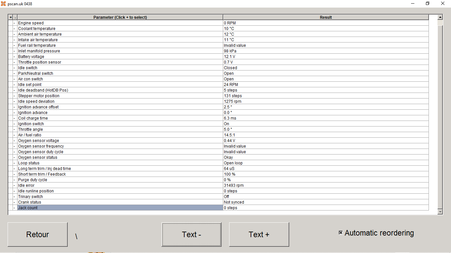Select the Idle speed deviation parameter
Screen dimensions: 451x253
click(x=120, y=101)
